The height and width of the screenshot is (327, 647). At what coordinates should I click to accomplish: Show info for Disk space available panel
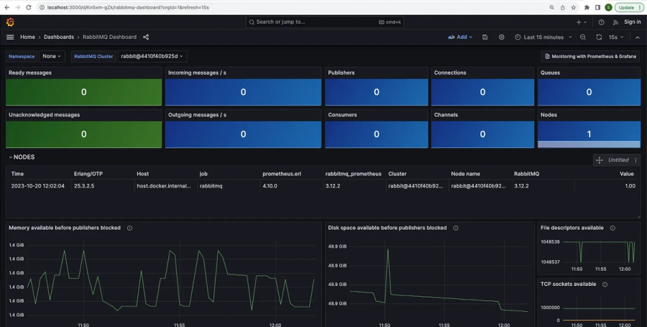tap(456, 228)
